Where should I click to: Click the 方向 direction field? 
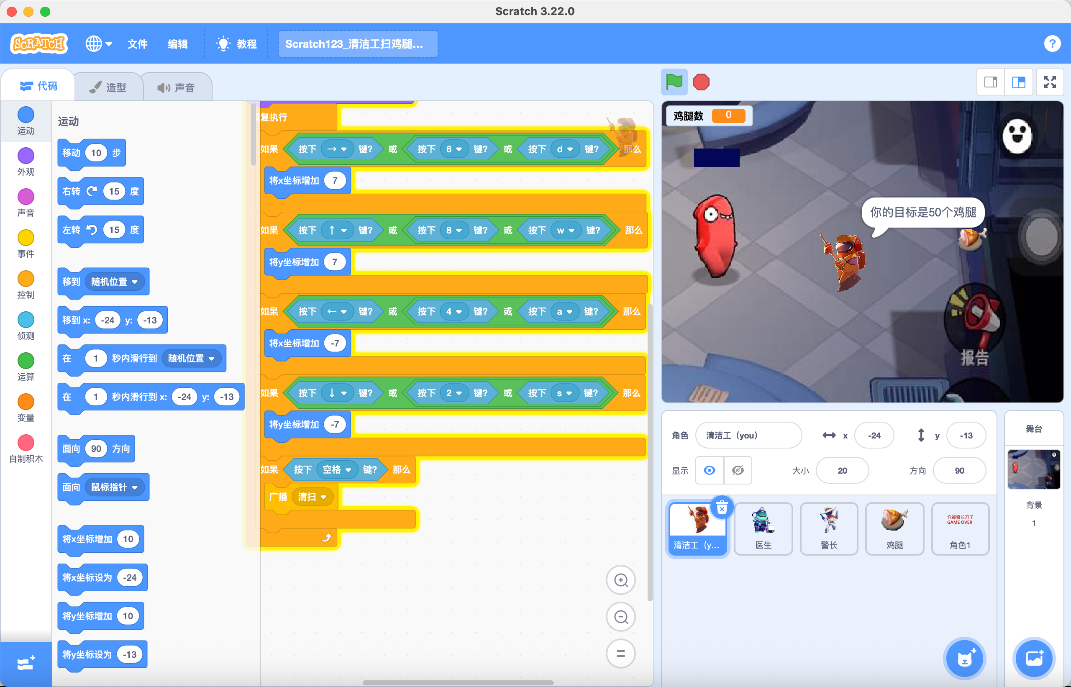click(x=959, y=471)
